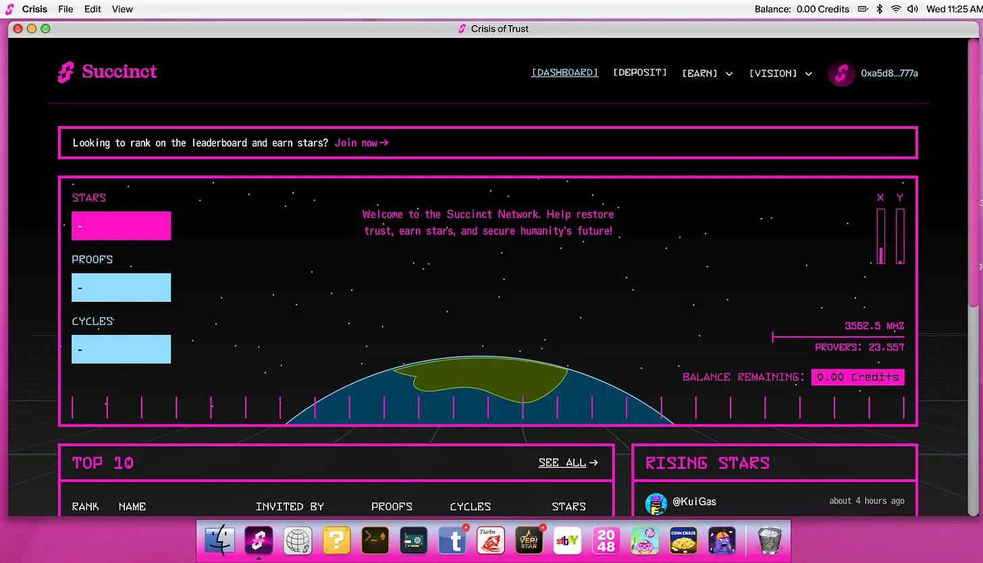The width and height of the screenshot is (983, 563).
Task: Open the DEPOSIT page link
Action: (639, 73)
